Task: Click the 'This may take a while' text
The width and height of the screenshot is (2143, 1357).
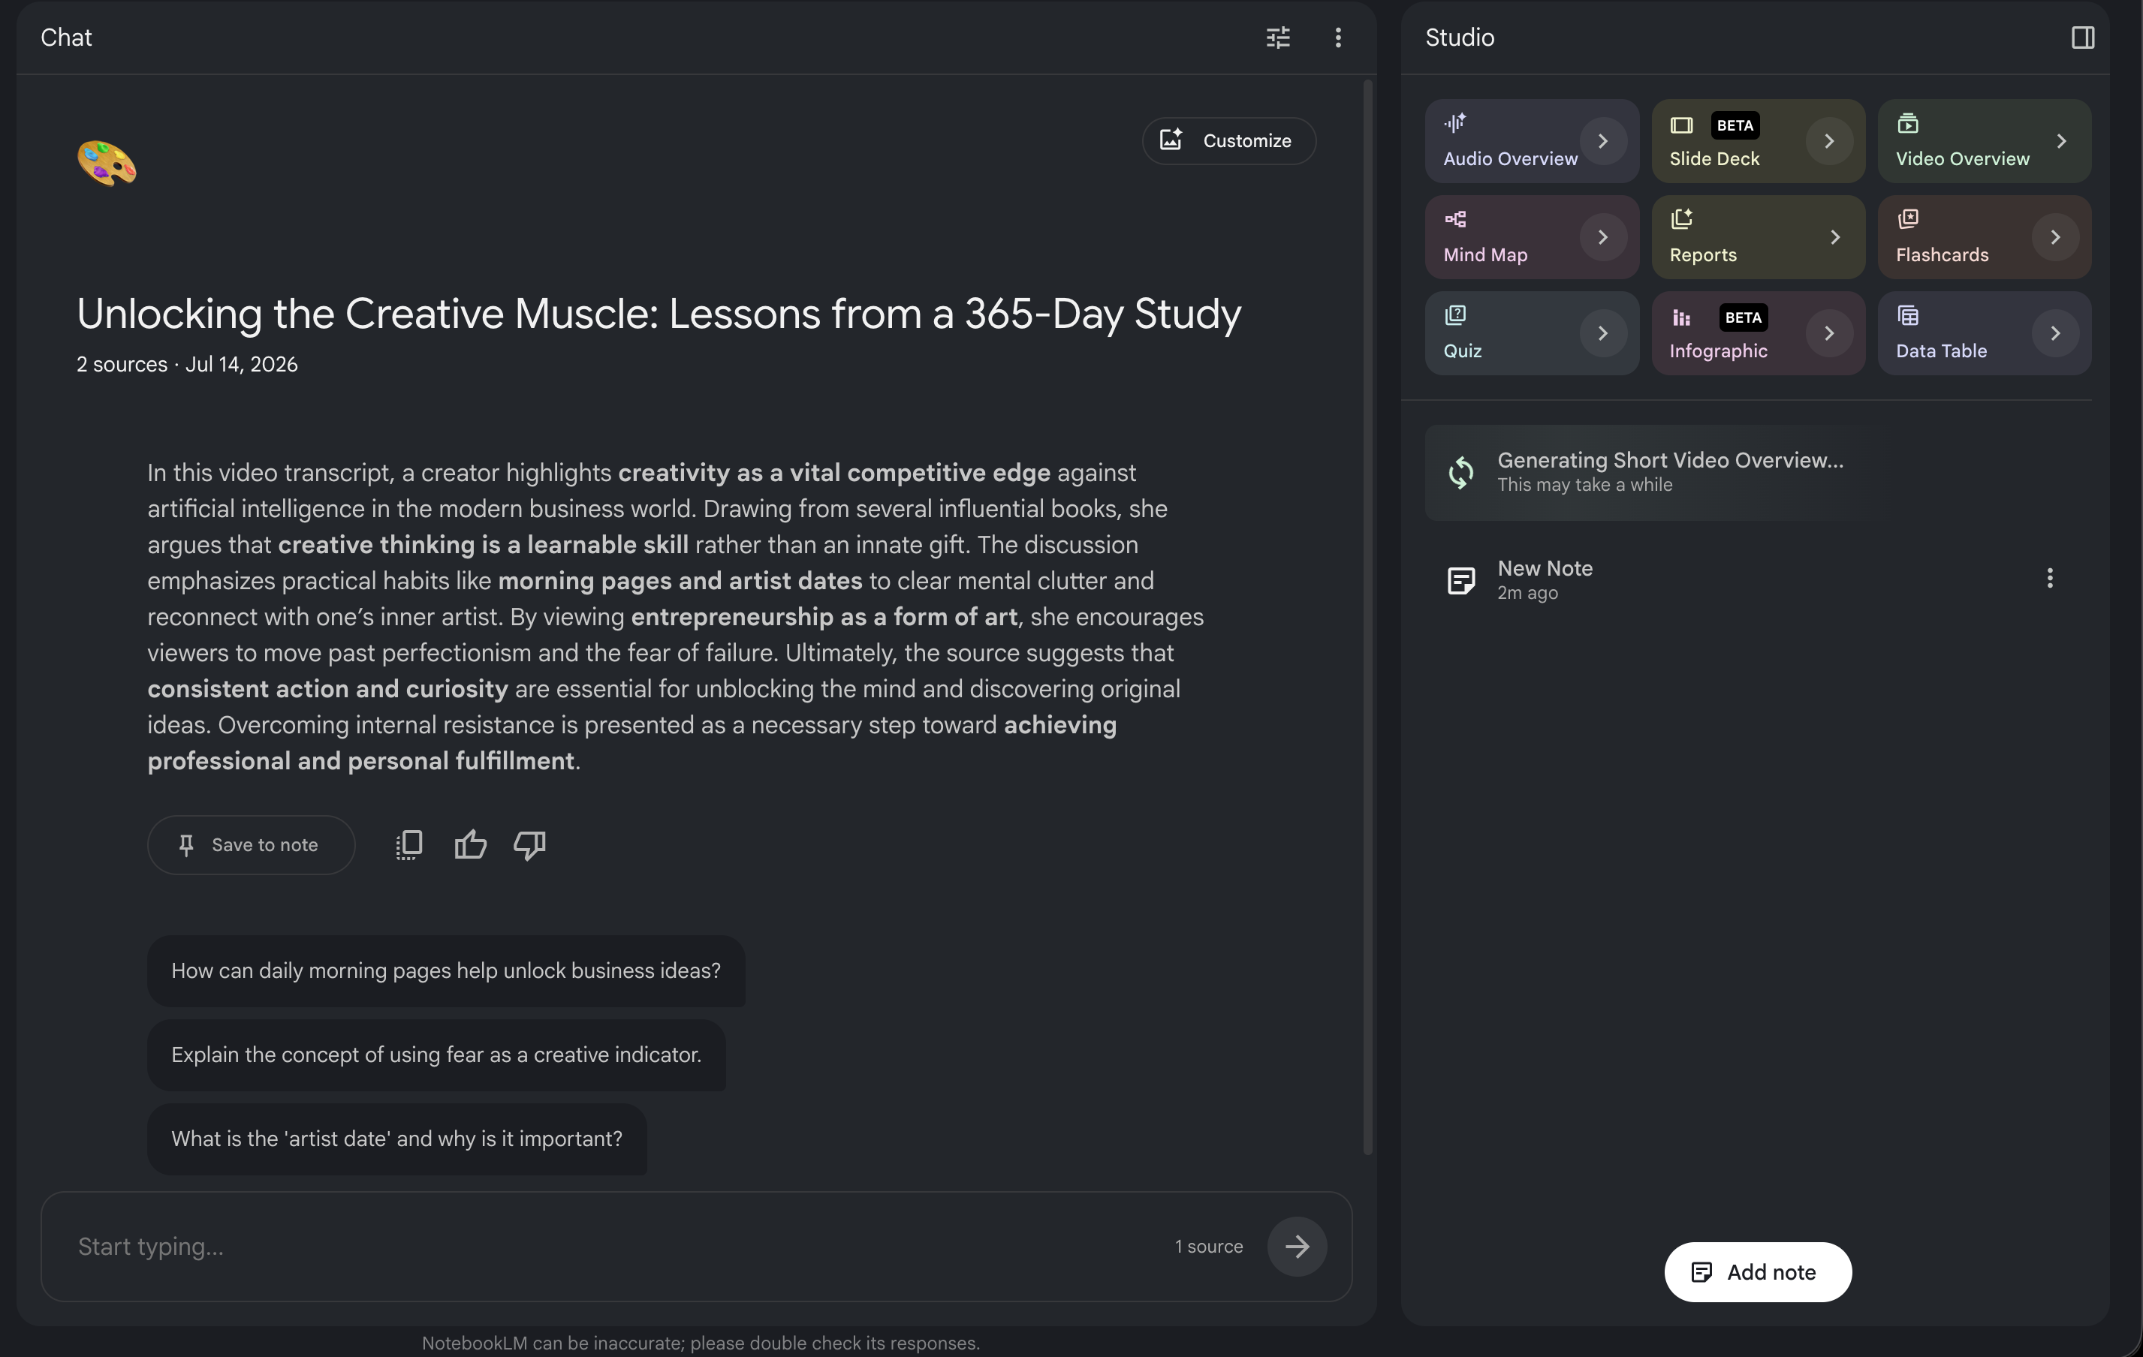Action: tap(1584, 485)
